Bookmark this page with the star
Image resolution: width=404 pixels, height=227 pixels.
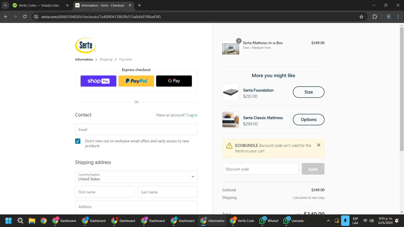pos(361,17)
